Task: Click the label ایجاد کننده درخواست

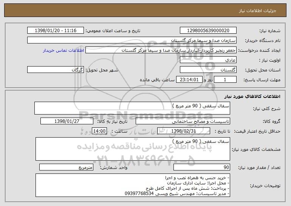Action: [259, 50]
